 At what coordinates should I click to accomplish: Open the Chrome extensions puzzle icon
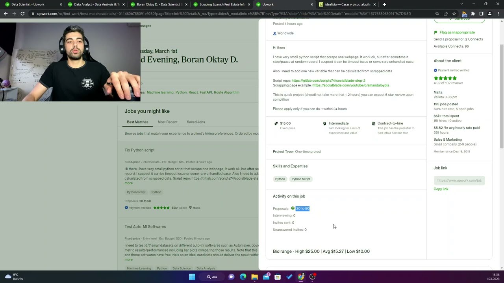pos(473,14)
